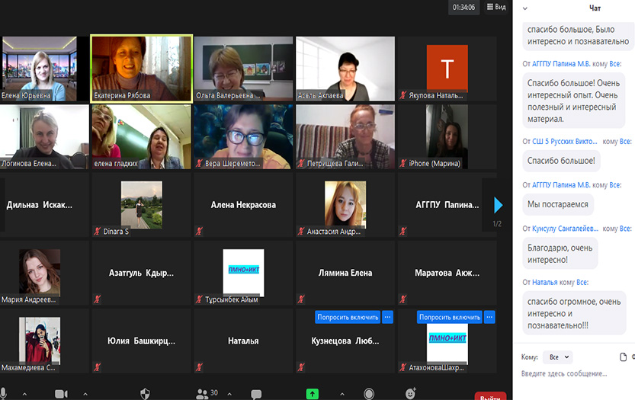Click the file attachment icon in chat
Screen dimensions: 635x400
point(624,357)
